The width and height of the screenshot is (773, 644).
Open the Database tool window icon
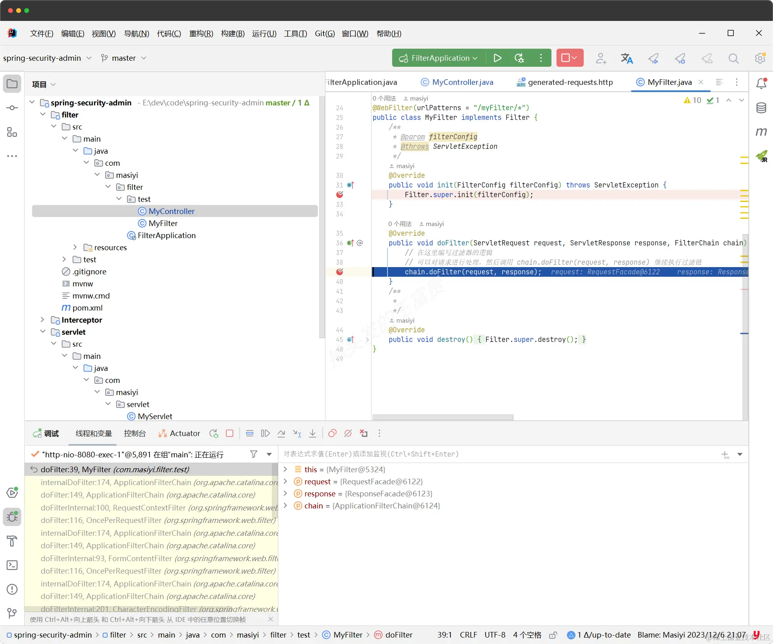click(761, 107)
